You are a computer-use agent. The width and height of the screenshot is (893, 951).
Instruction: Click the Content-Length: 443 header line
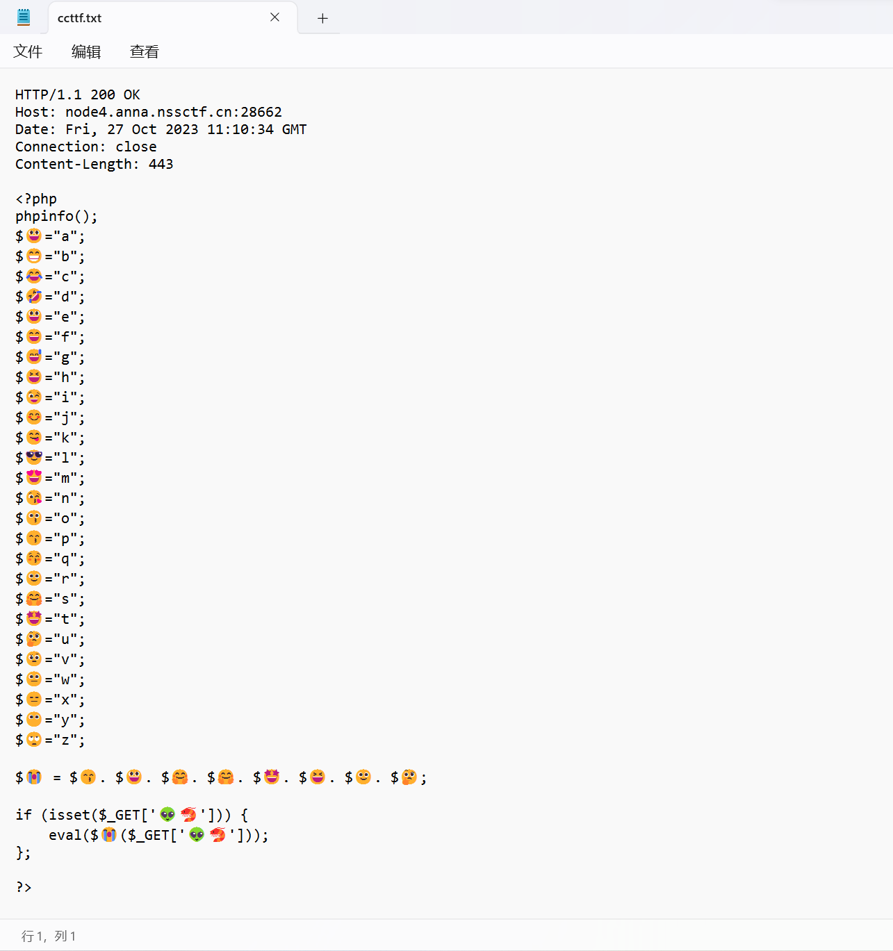point(95,164)
